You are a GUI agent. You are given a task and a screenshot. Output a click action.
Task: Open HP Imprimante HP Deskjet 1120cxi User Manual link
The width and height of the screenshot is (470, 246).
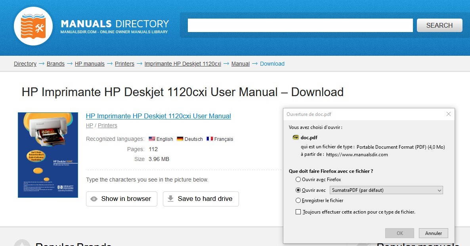(158, 116)
